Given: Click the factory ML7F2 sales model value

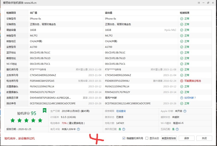Looking at the screenshot, I should point(34,36).
